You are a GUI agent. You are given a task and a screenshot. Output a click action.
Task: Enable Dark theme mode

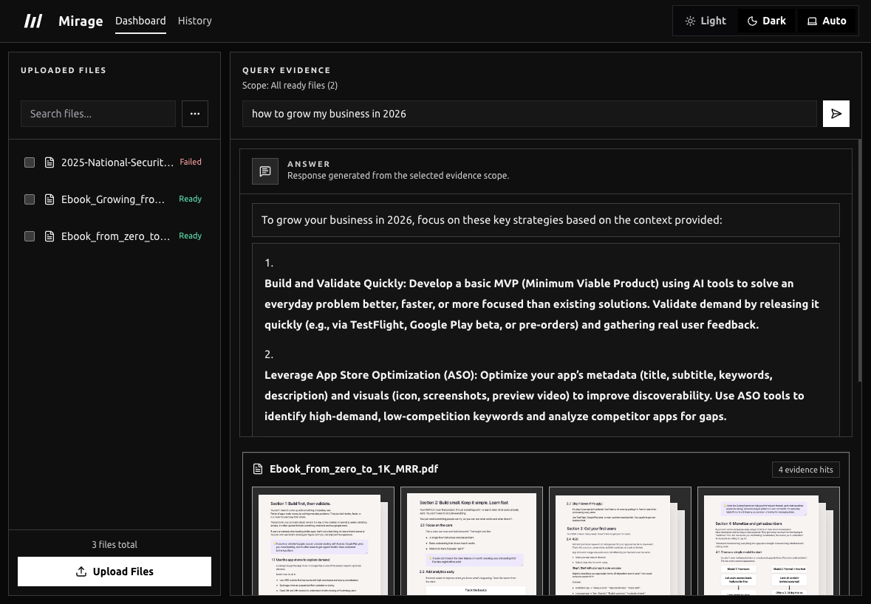point(767,21)
